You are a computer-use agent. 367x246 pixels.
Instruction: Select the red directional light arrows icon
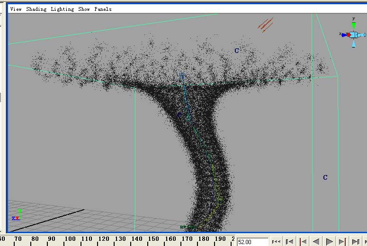(x=265, y=25)
